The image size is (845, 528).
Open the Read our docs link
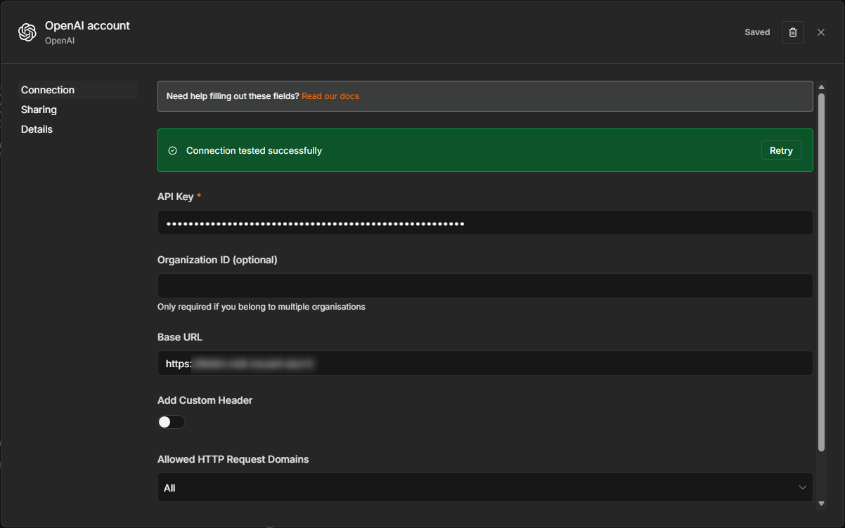(330, 96)
